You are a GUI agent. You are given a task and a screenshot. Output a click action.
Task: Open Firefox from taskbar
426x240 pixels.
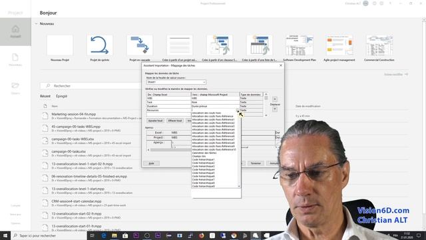pyautogui.click(x=201, y=235)
